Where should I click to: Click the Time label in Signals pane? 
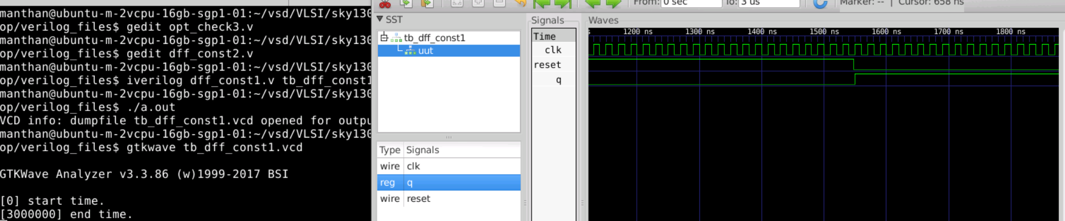(x=545, y=36)
